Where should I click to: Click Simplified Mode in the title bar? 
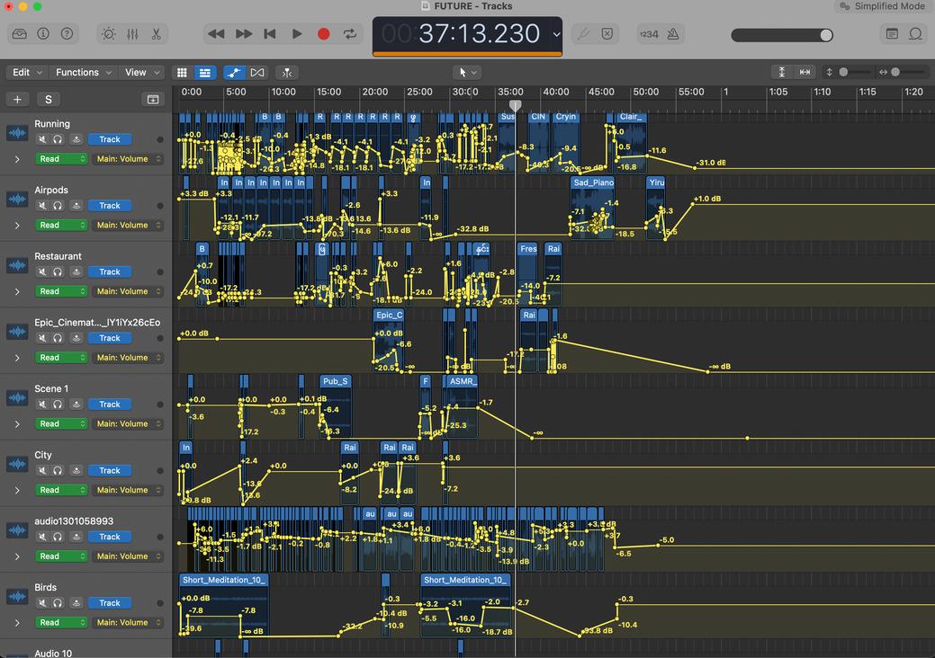(x=883, y=6)
